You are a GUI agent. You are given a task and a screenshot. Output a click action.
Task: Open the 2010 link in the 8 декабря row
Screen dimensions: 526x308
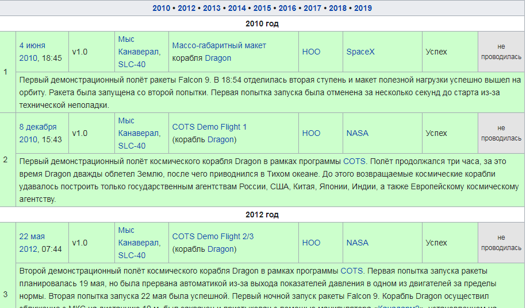click(x=28, y=139)
